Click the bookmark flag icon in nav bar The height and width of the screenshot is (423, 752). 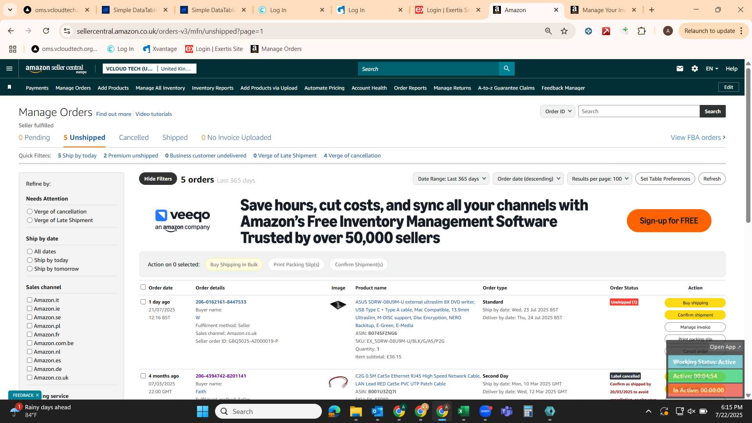[x=9, y=87]
